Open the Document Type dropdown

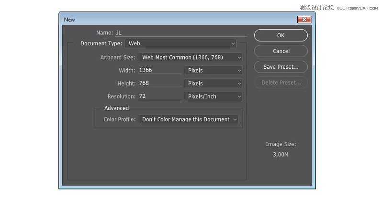pyautogui.click(x=180, y=43)
